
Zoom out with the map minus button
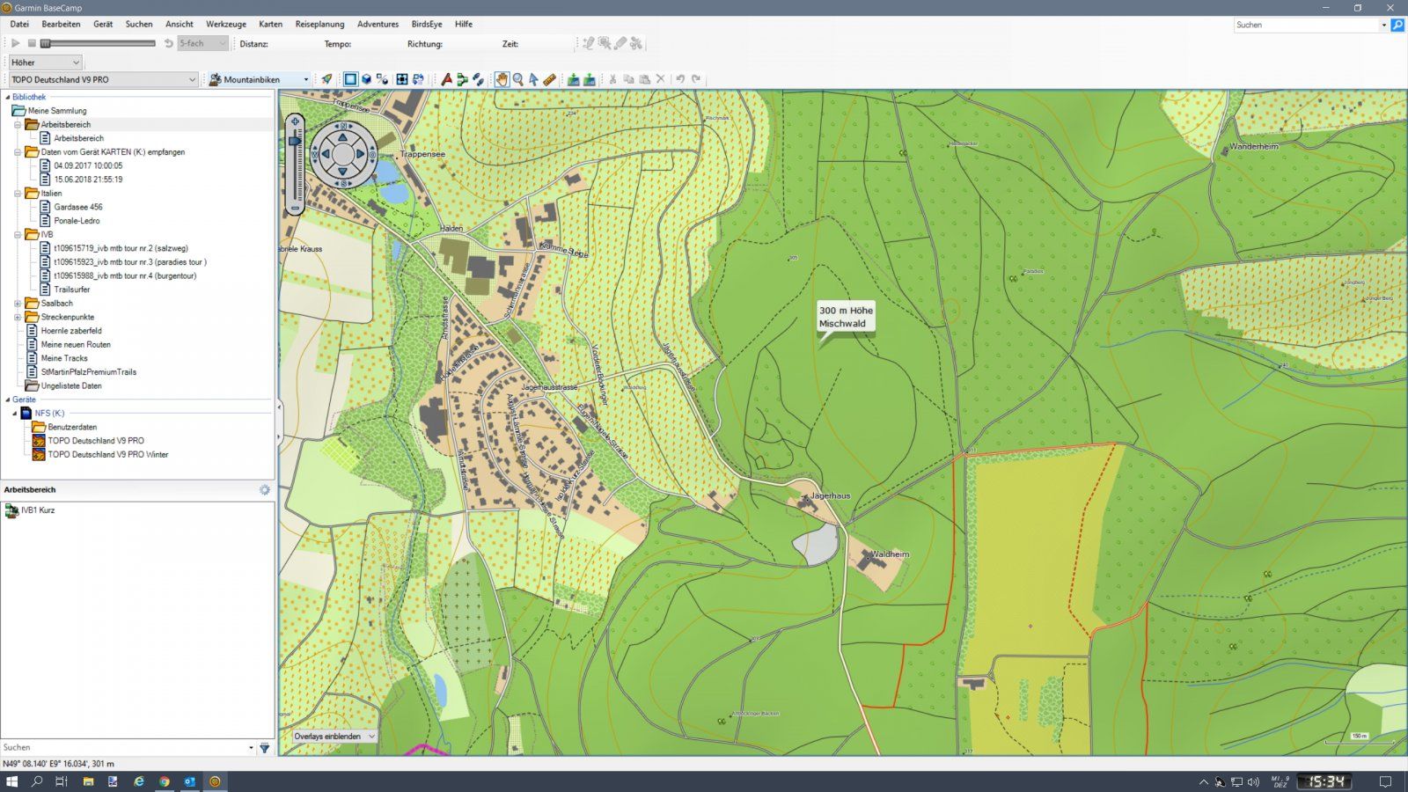(x=296, y=208)
